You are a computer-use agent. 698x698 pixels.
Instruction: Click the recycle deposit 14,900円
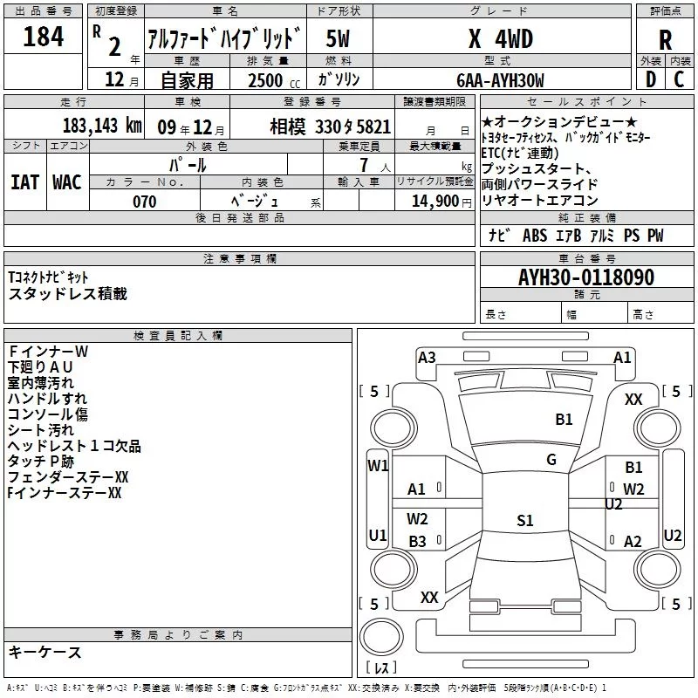coord(441,202)
